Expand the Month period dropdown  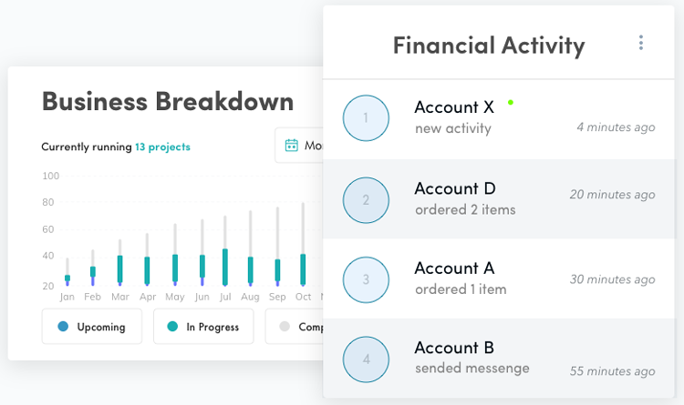(x=299, y=145)
